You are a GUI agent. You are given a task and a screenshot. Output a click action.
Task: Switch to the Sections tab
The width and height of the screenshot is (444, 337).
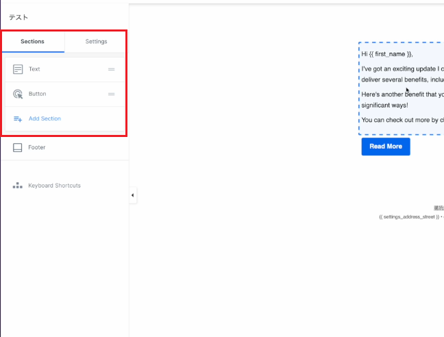[x=33, y=42]
